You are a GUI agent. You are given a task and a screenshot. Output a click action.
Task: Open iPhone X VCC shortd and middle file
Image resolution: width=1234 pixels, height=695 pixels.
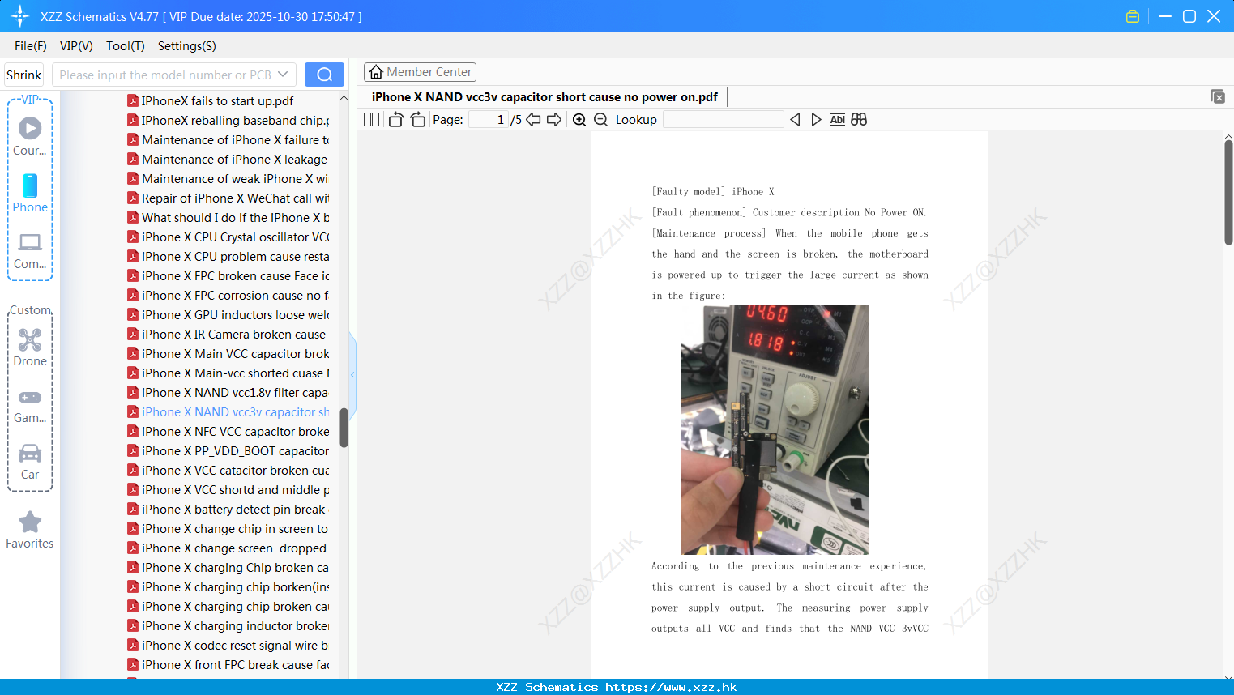coord(228,489)
